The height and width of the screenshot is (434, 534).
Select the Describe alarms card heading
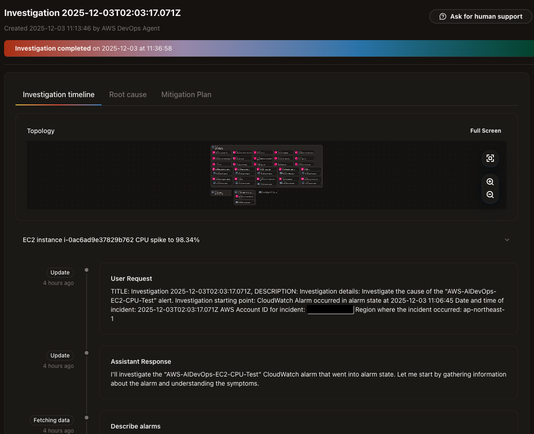pyautogui.click(x=136, y=426)
